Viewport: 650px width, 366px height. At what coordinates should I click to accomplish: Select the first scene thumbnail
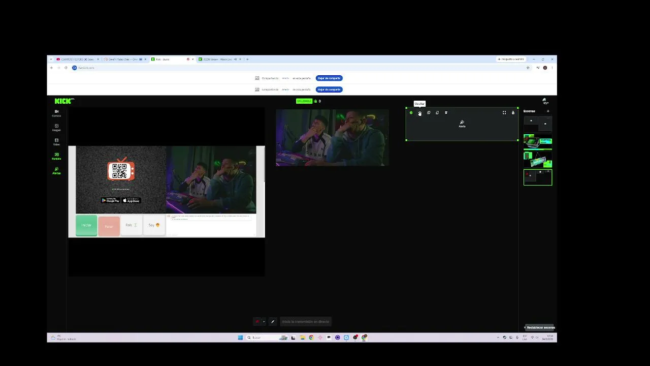coord(538,124)
